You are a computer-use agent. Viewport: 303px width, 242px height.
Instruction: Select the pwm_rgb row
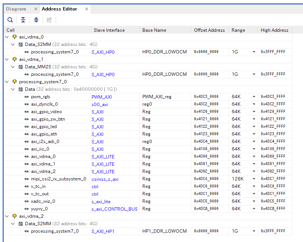click(148, 97)
